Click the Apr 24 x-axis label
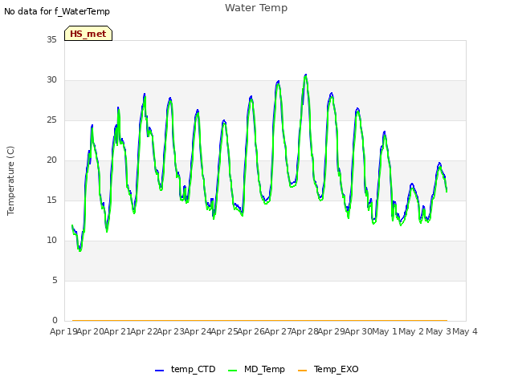Image resolution: width=514 pixels, height=385 pixels. 198,331
